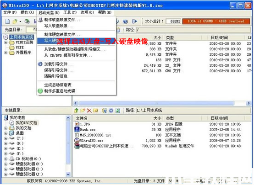Click the 106% of 650MB capacity bar
The image size is (254, 185).
coord(216,21)
